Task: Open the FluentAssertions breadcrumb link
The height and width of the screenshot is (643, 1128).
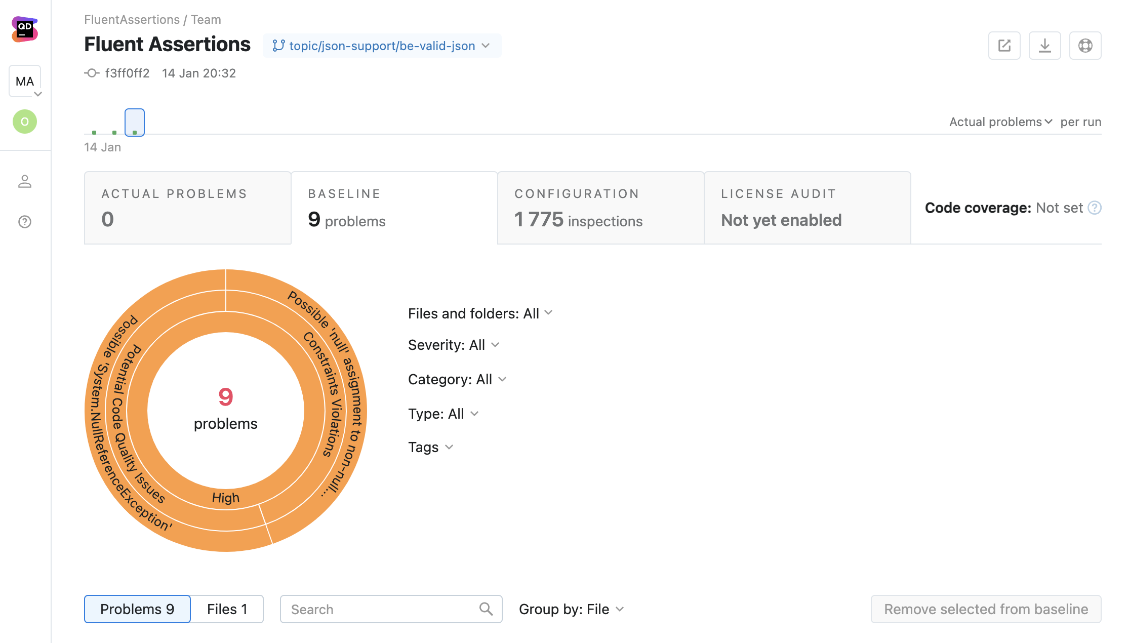Action: tap(132, 20)
